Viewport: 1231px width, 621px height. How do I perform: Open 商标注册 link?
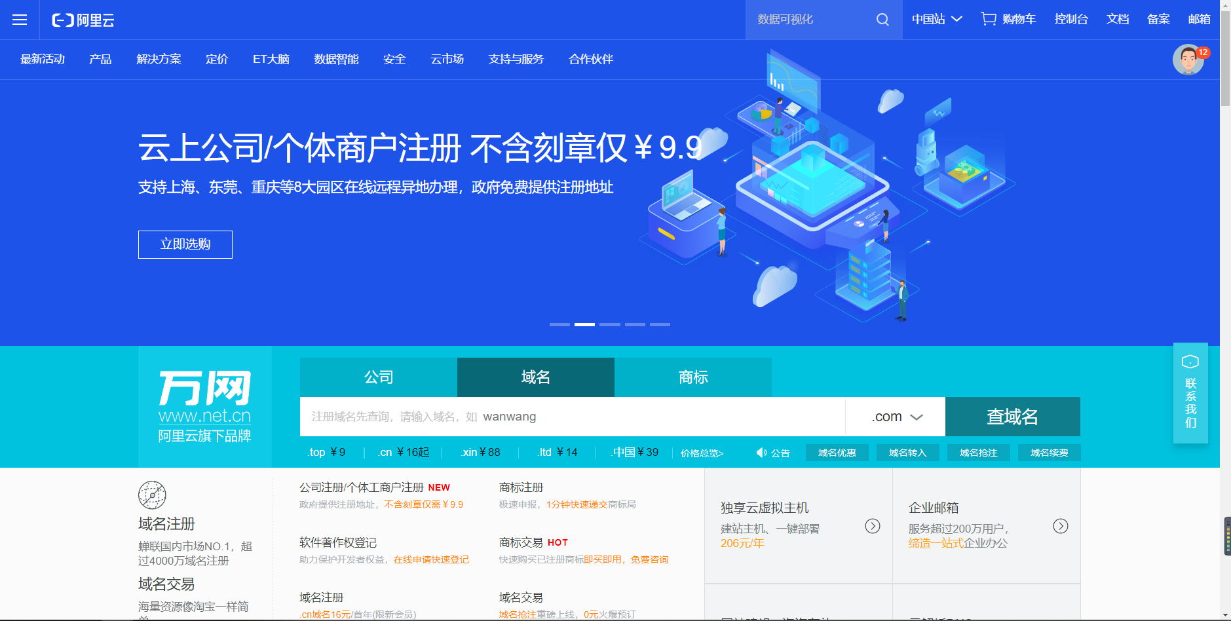(x=521, y=487)
